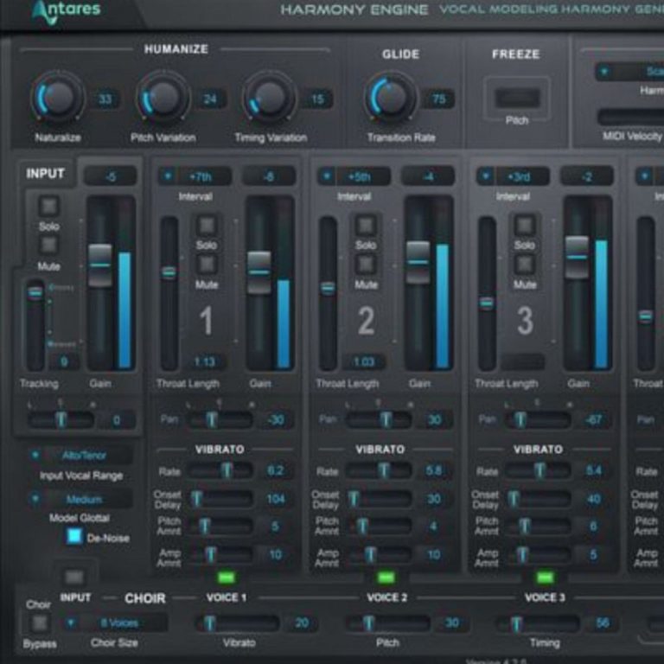
Task: Click Voice 2 Pan slider
Action: click(x=379, y=419)
